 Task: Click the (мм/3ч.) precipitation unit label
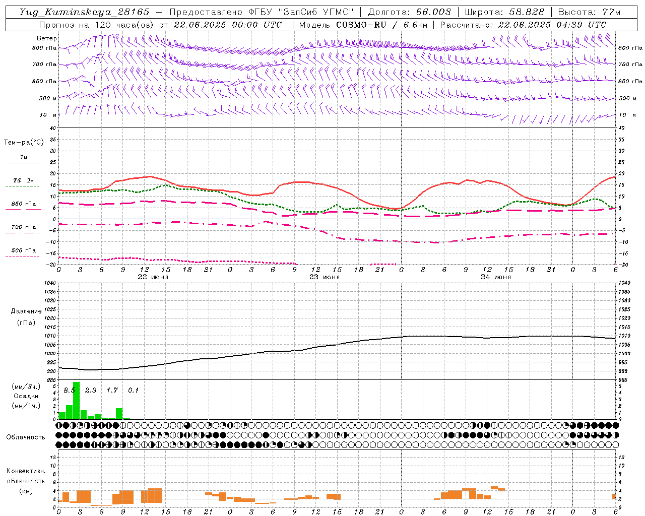click(26, 386)
